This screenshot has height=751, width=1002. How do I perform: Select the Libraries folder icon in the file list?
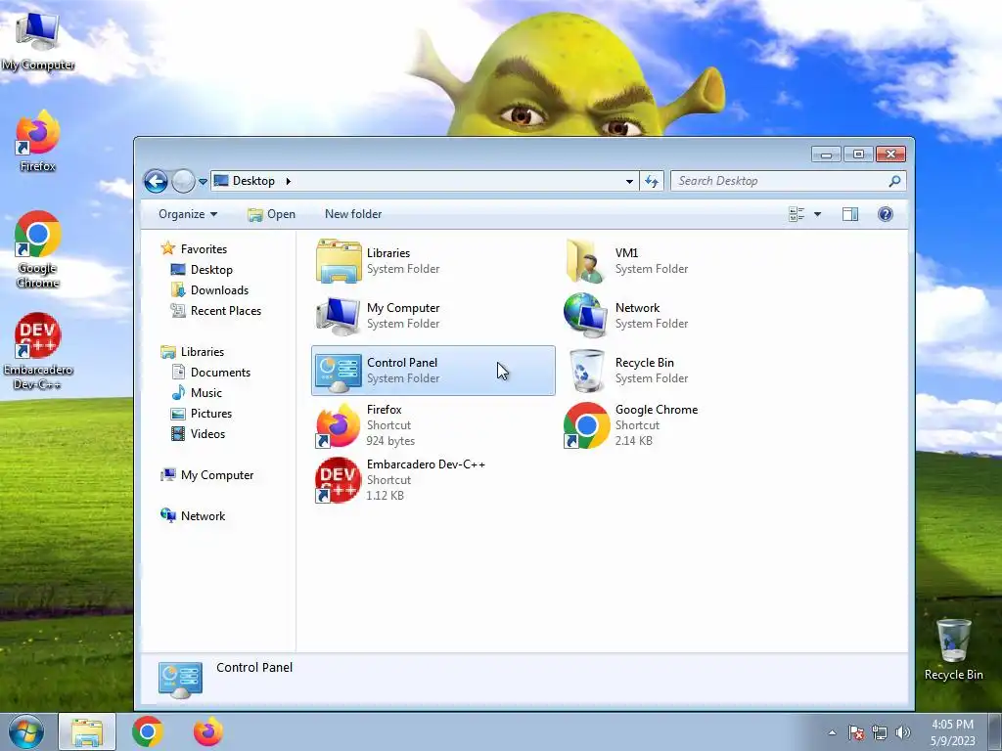[x=339, y=261]
